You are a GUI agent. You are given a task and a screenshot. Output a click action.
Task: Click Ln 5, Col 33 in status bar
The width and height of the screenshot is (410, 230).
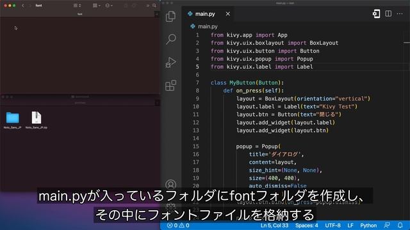pyautogui.click(x=274, y=226)
